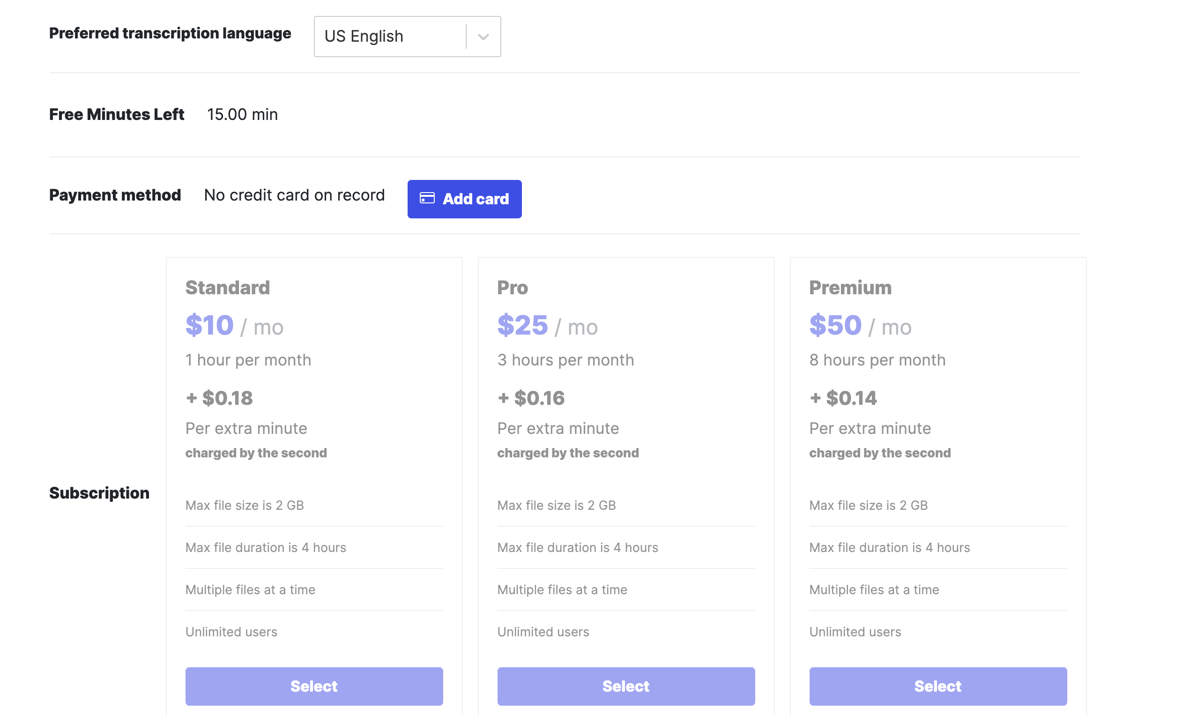Click Unlimited users in Standard plan
The height and width of the screenshot is (716, 1190).
click(231, 632)
